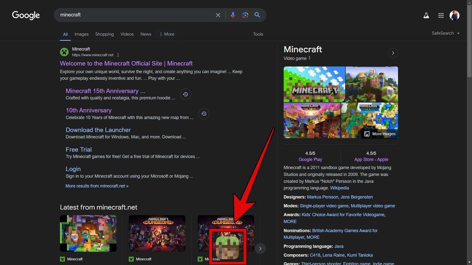The image size is (472, 265).
Task: Open top-right Minecraft characters panel image
Action: tap(372, 84)
